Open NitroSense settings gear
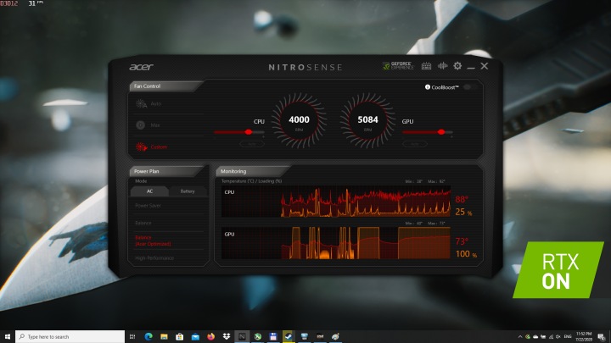Screen dimensions: 611x343 click(457, 66)
